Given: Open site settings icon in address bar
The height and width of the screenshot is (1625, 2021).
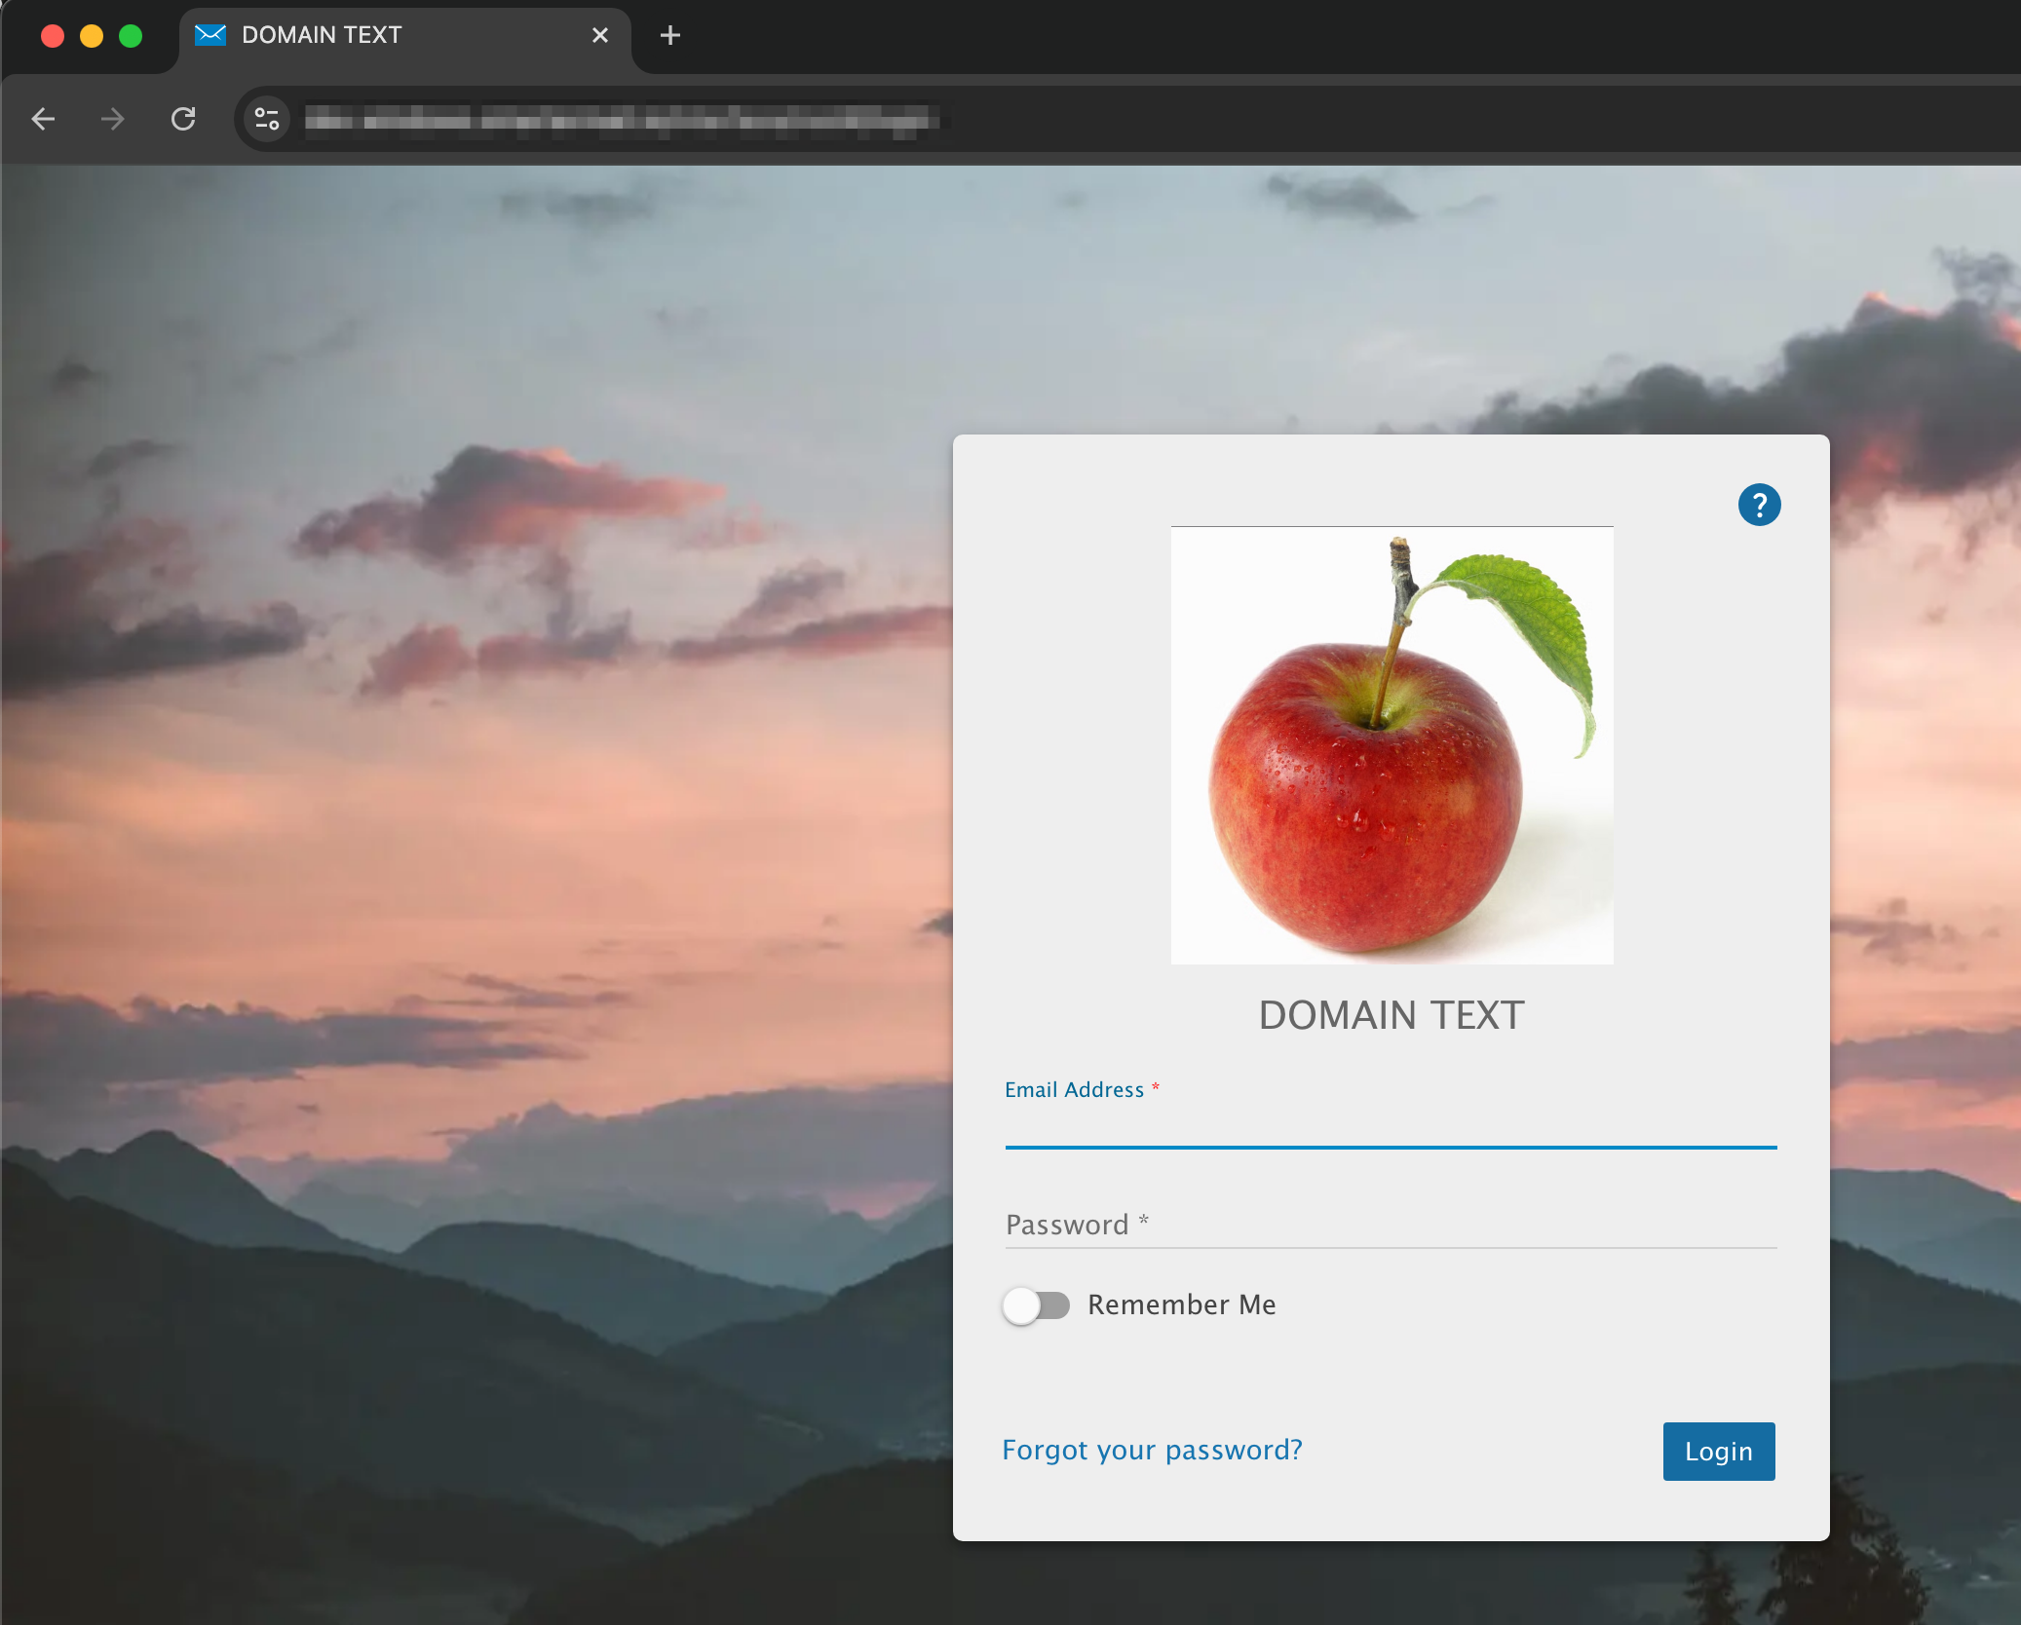Looking at the screenshot, I should 266,119.
